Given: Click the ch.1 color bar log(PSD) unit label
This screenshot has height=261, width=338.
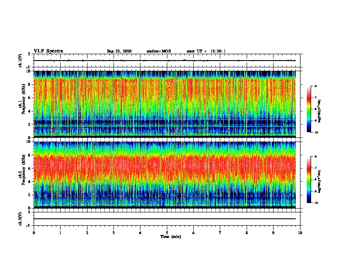Looking at the screenshot, I should pyautogui.click(x=320, y=111).
